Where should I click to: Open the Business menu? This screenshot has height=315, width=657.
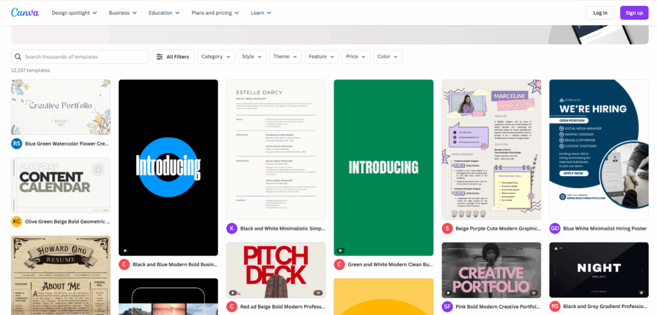[123, 13]
